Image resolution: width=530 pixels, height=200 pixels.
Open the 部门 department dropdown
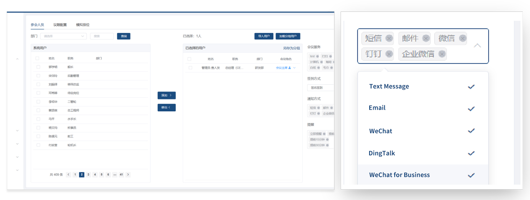[x=63, y=36]
